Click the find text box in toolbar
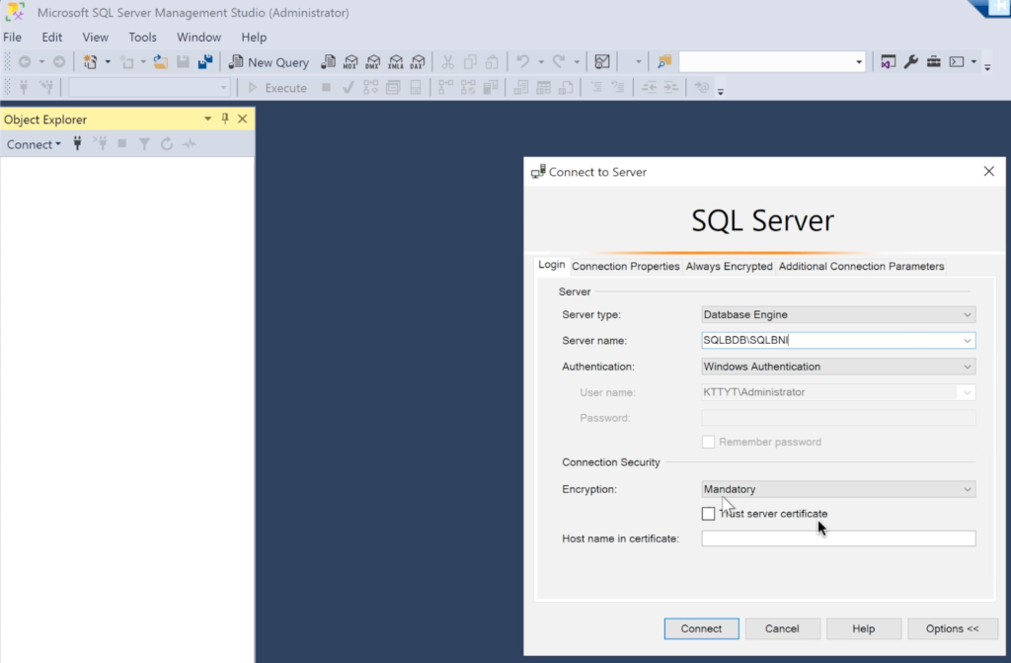1011x663 pixels. click(x=766, y=62)
